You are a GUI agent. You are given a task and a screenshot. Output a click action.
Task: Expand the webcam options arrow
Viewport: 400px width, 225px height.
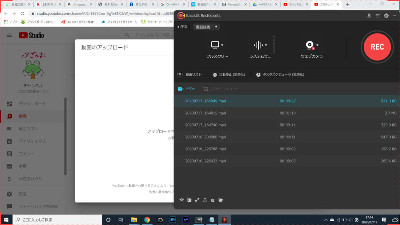[x=317, y=45]
